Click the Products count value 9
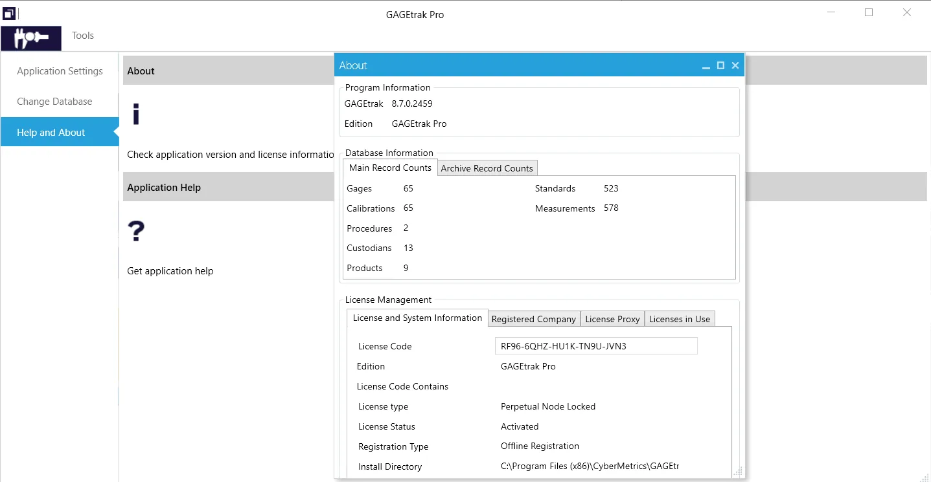Viewport: 931px width, 482px height. (x=406, y=268)
